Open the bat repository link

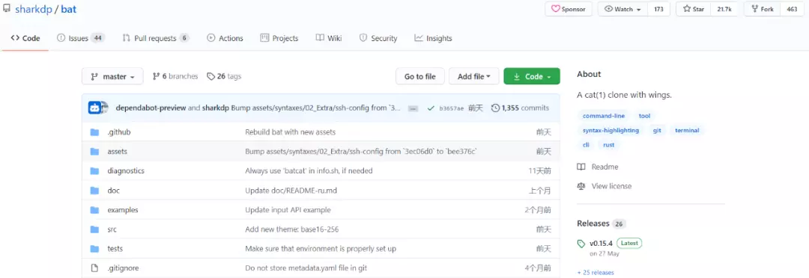[x=69, y=9]
